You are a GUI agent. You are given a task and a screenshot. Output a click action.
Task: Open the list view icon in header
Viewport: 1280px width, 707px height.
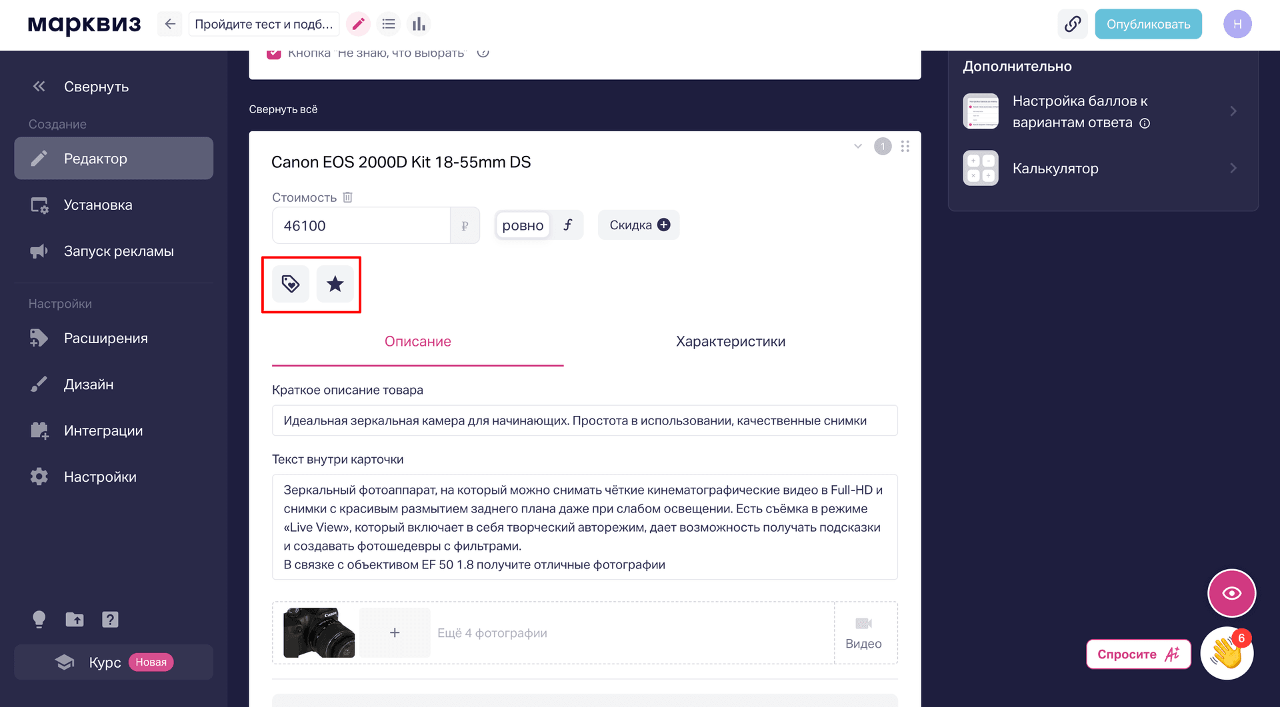click(x=389, y=25)
